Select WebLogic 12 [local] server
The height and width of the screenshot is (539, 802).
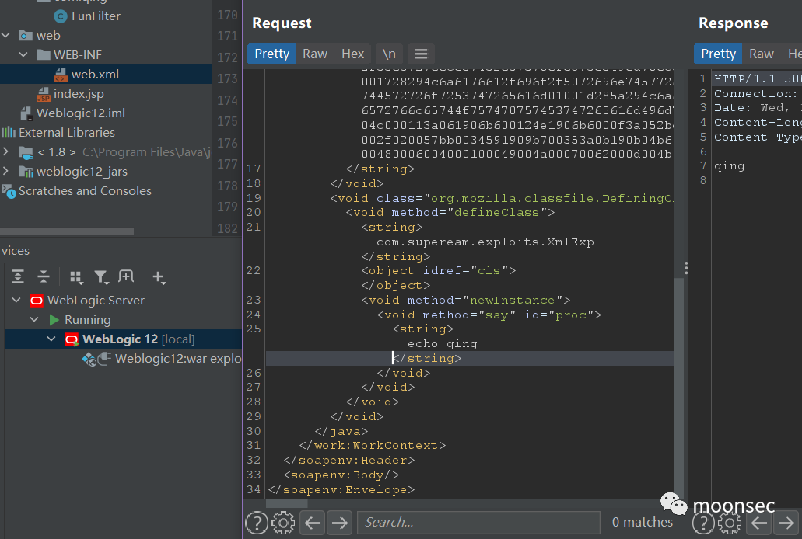(138, 339)
